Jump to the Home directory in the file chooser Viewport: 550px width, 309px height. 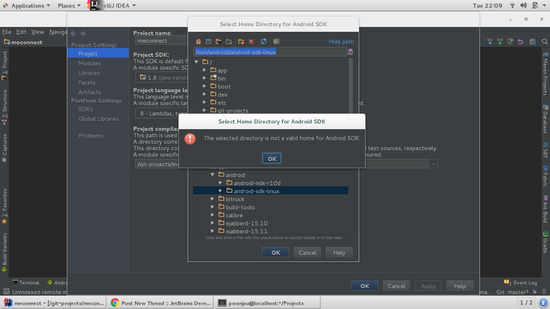pyautogui.click(x=198, y=41)
